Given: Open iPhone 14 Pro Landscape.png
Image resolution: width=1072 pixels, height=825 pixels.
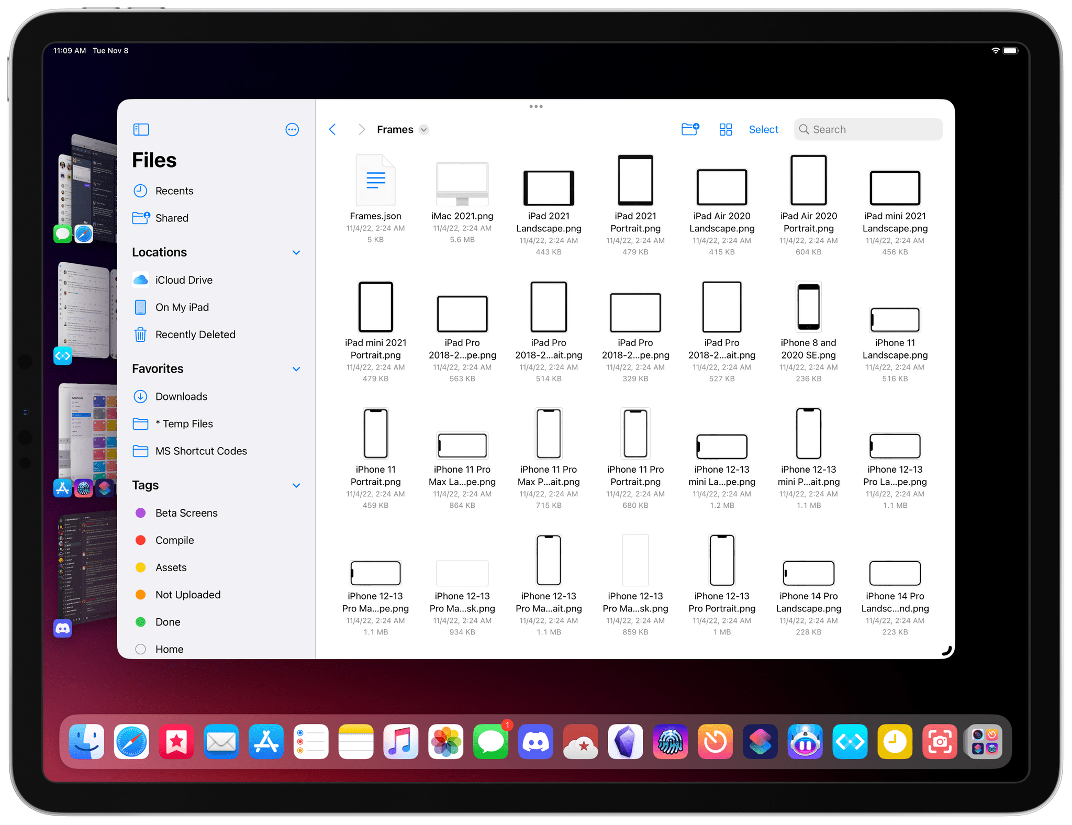Looking at the screenshot, I should click(x=808, y=573).
